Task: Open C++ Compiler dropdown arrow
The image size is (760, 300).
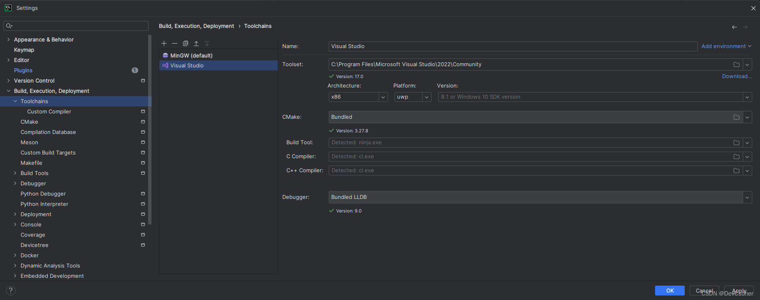Action: pyautogui.click(x=747, y=171)
